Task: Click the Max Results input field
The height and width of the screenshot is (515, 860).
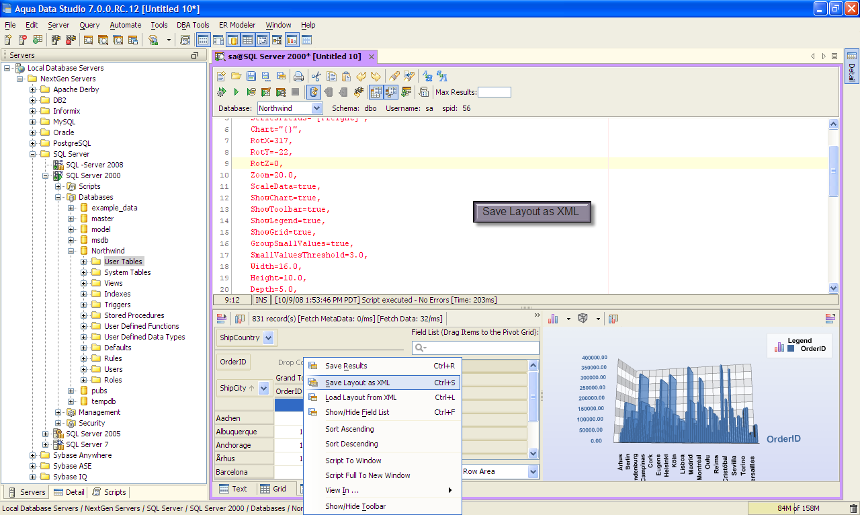Action: pos(494,92)
